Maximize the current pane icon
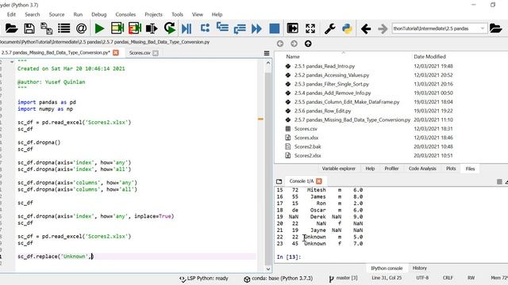508x285 pixels. (293, 28)
